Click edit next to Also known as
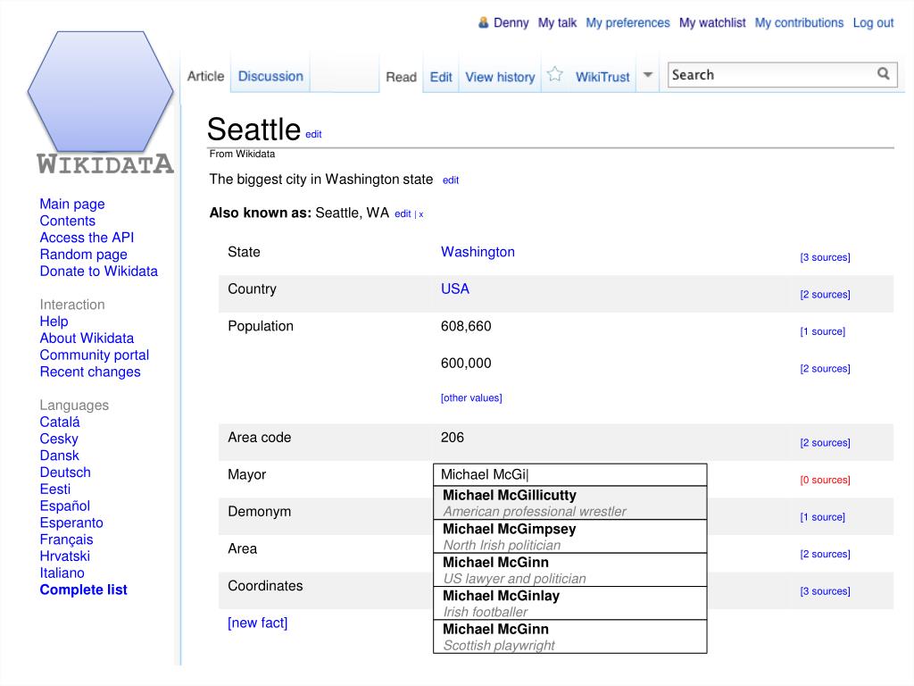The height and width of the screenshot is (686, 914). click(403, 214)
